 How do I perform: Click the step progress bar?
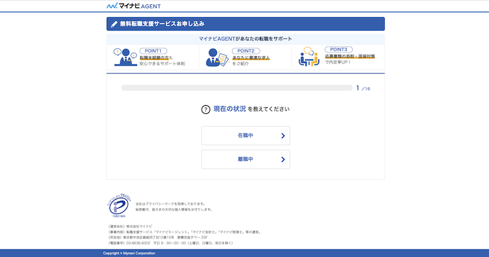tap(237, 88)
